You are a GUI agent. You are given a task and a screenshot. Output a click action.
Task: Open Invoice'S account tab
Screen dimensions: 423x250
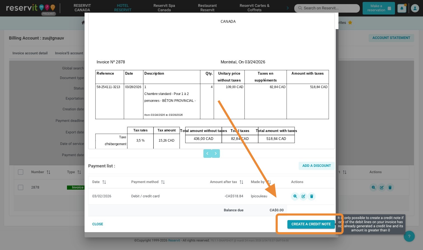click(x=69, y=53)
